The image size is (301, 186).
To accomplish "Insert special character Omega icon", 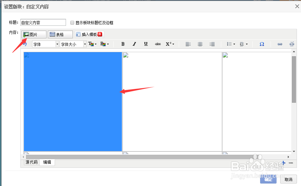I will 262,44.
